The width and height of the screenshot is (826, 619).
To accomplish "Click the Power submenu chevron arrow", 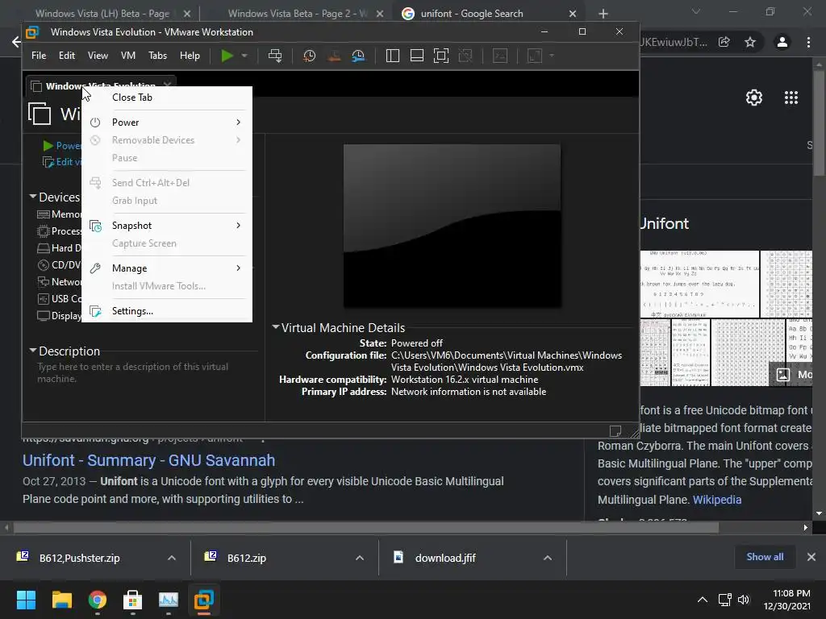I will [x=239, y=123].
